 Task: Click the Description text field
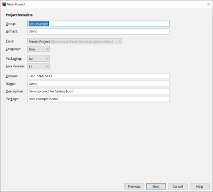tap(99, 91)
